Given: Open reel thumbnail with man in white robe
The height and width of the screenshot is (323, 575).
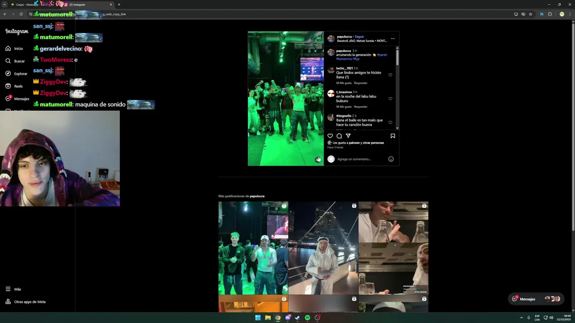Looking at the screenshot, I should click(x=323, y=248).
